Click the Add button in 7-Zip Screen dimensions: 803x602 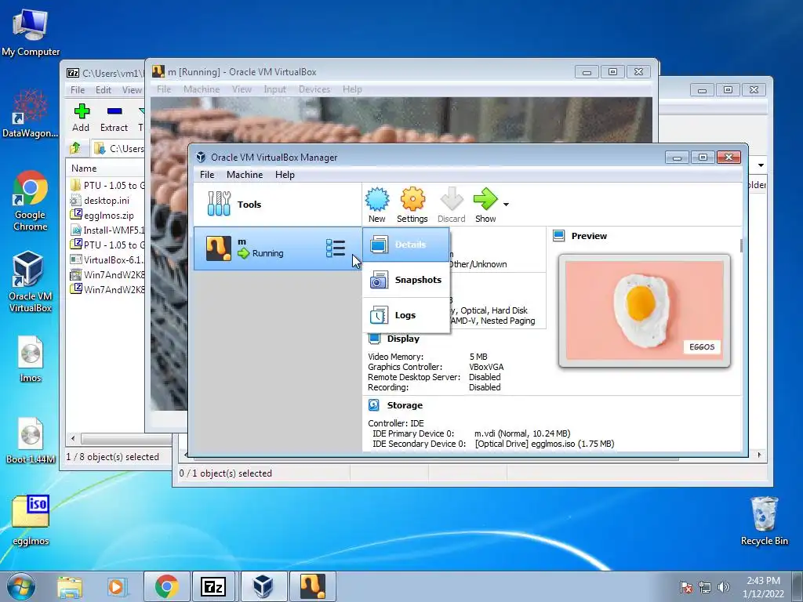pos(81,118)
